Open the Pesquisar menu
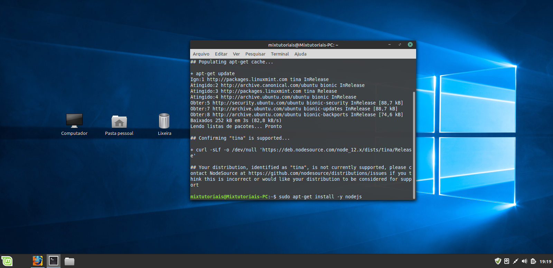553x268 pixels. (x=255, y=54)
